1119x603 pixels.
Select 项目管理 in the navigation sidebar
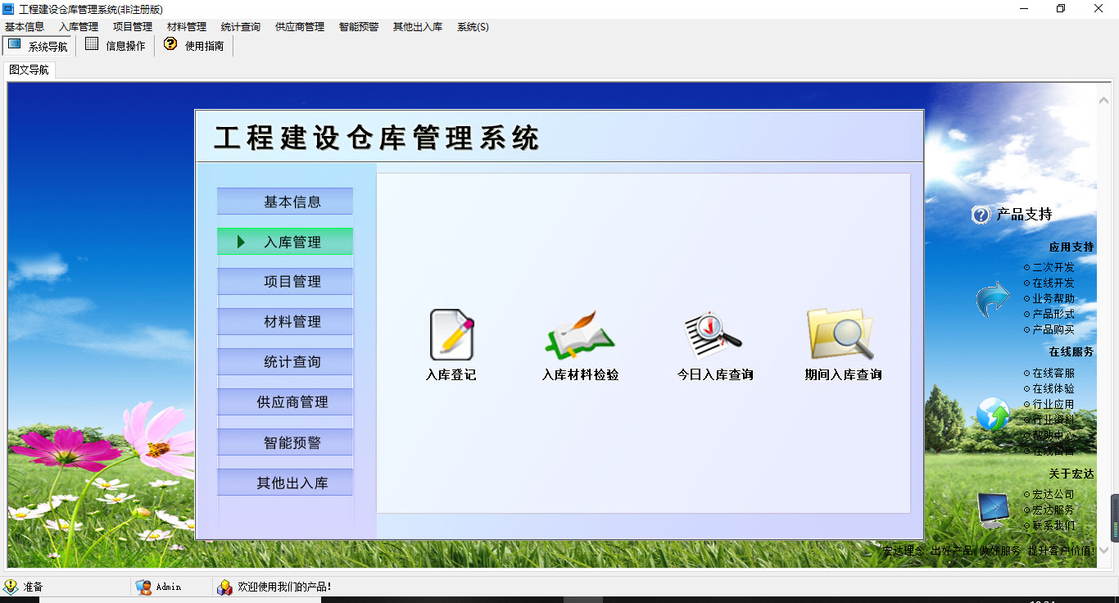coord(285,282)
